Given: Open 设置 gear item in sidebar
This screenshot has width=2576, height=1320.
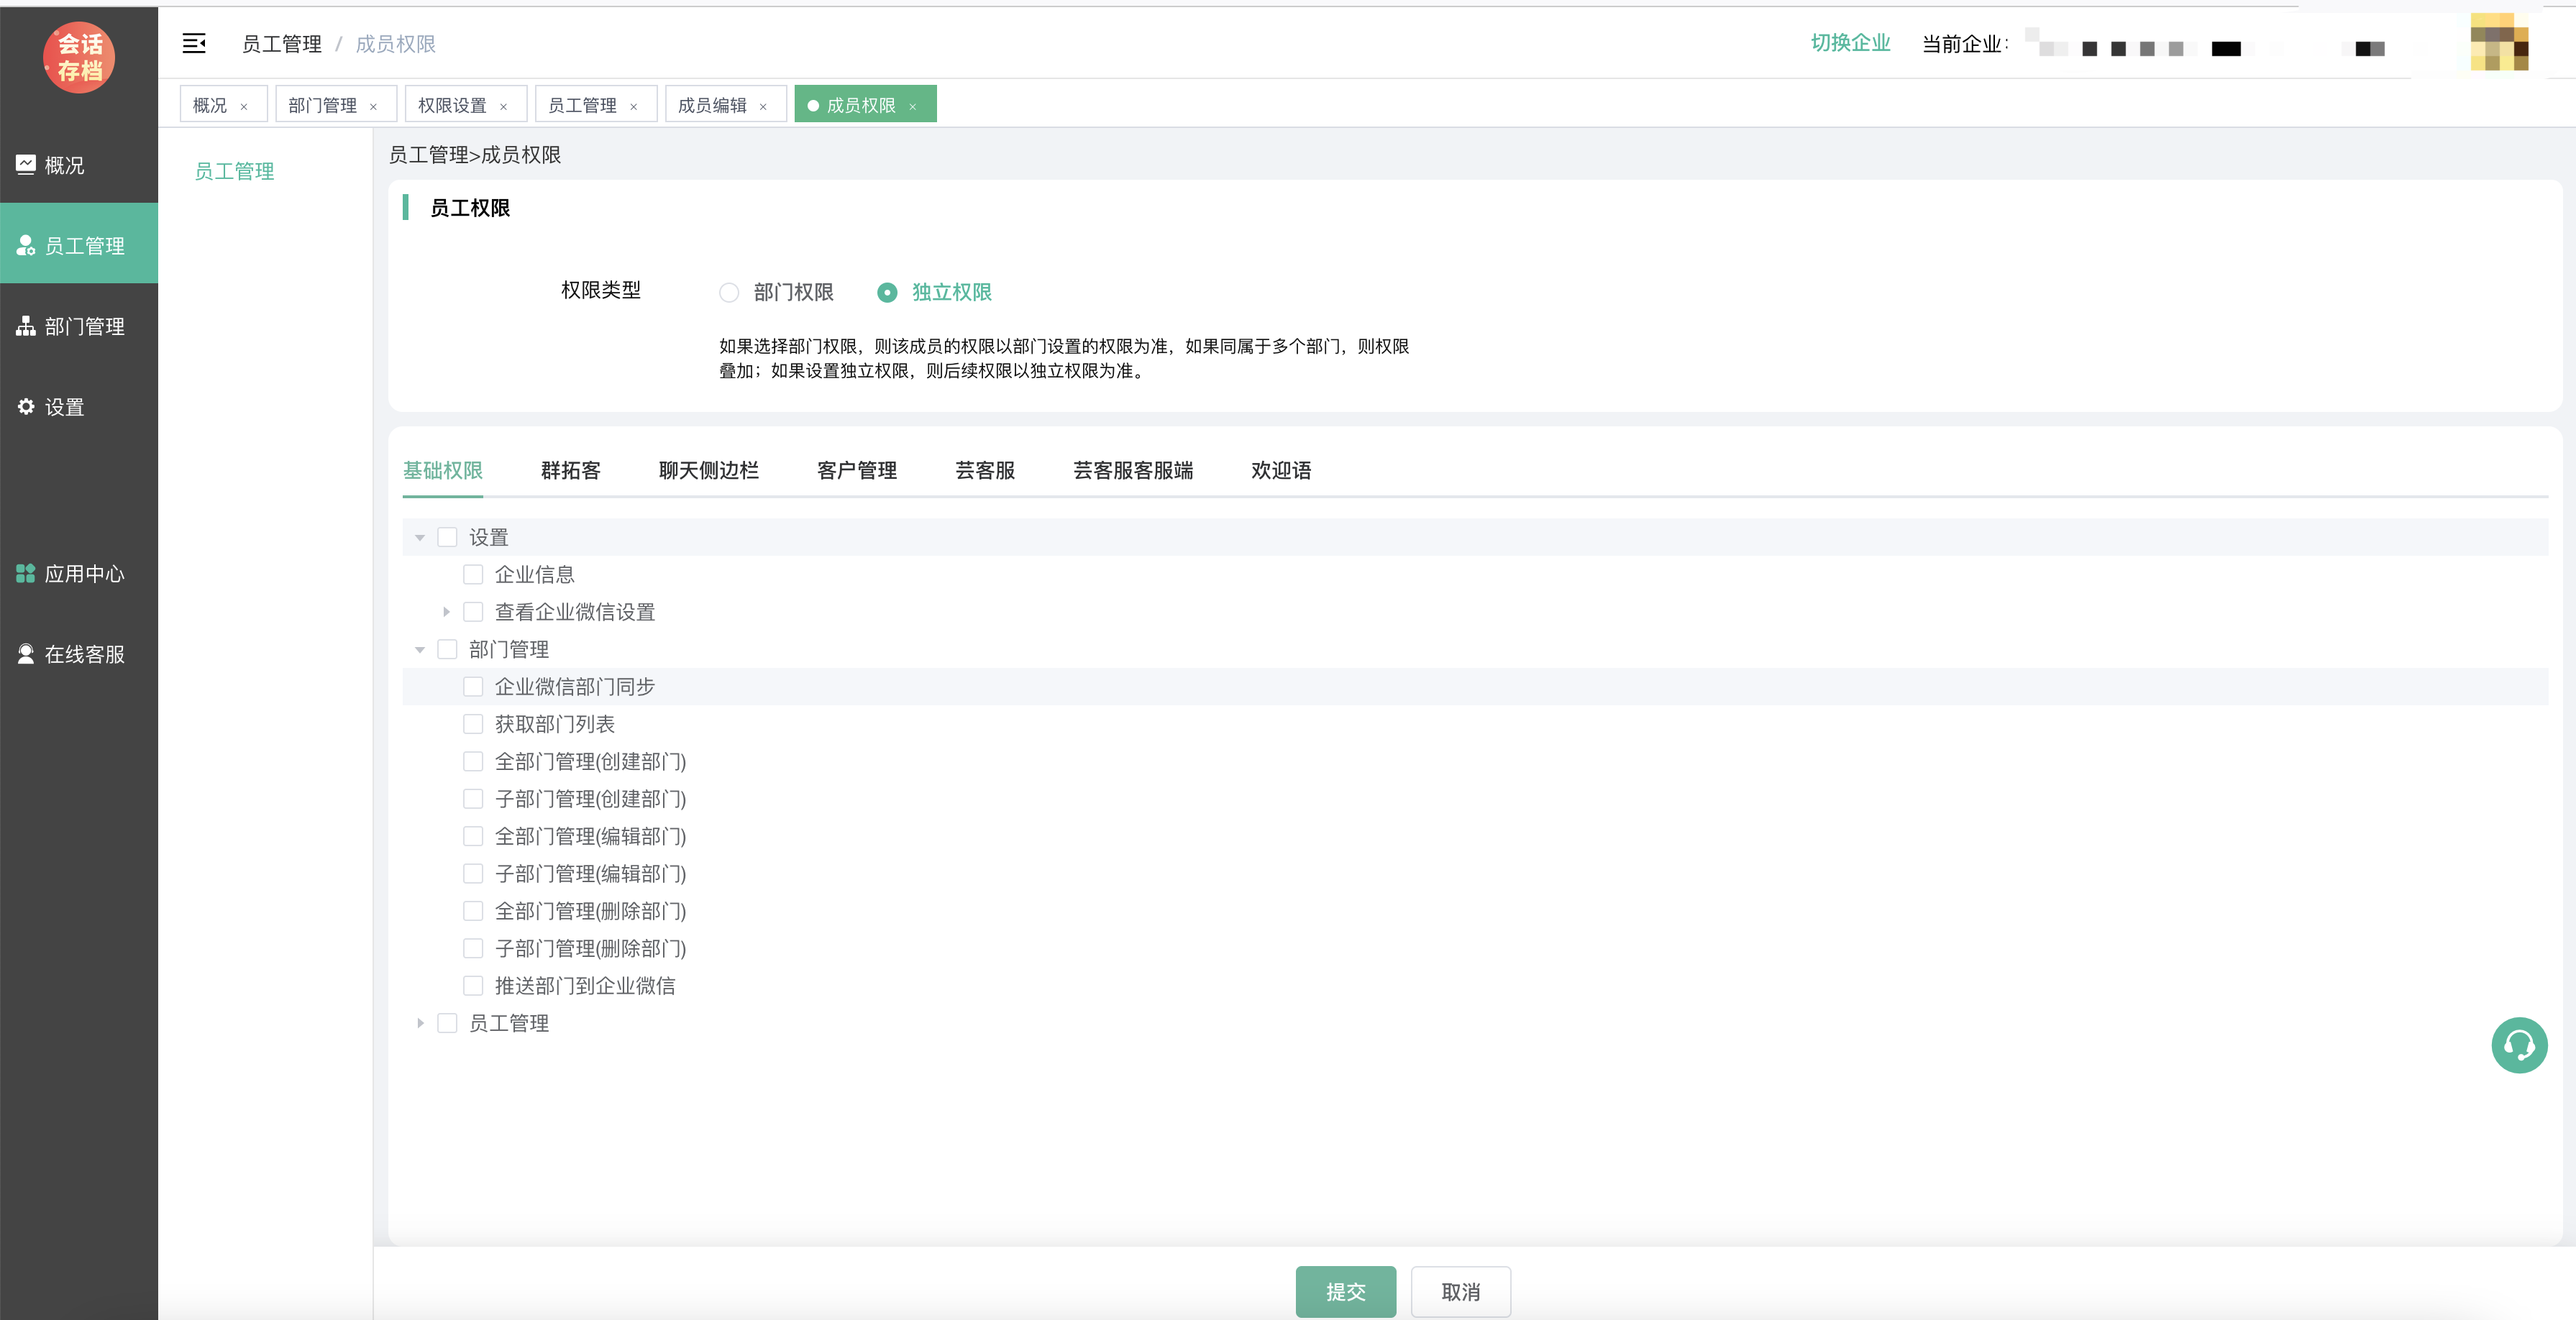Looking at the screenshot, I should [x=64, y=407].
